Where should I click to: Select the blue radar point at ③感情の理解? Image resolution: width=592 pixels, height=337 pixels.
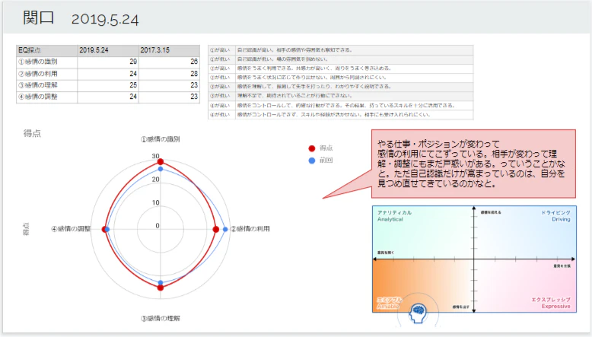161,282
